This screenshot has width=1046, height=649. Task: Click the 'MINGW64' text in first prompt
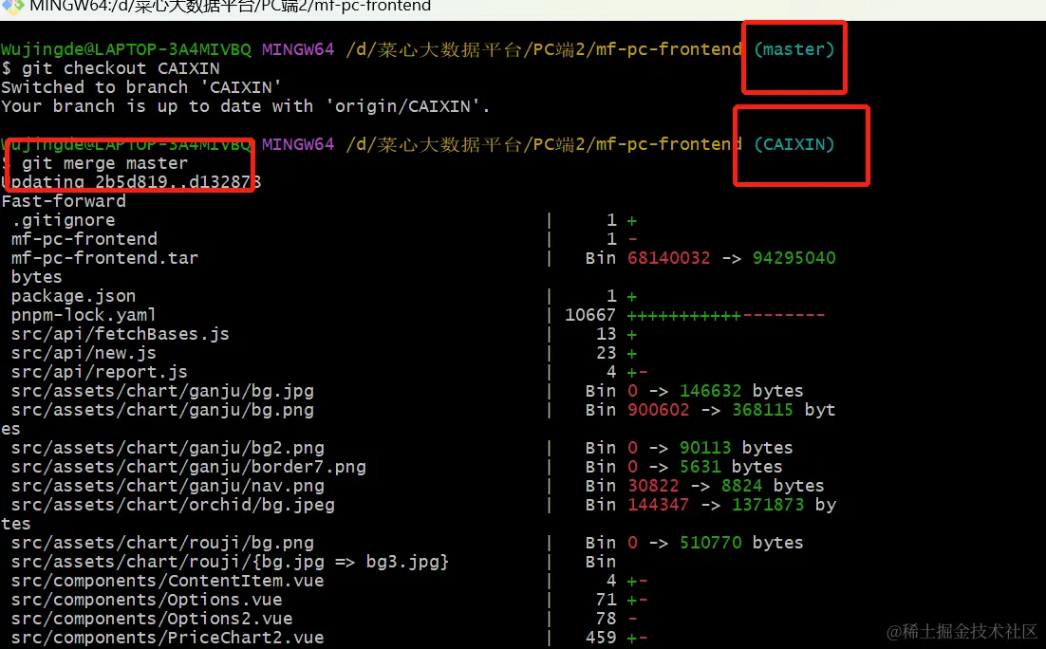(298, 49)
